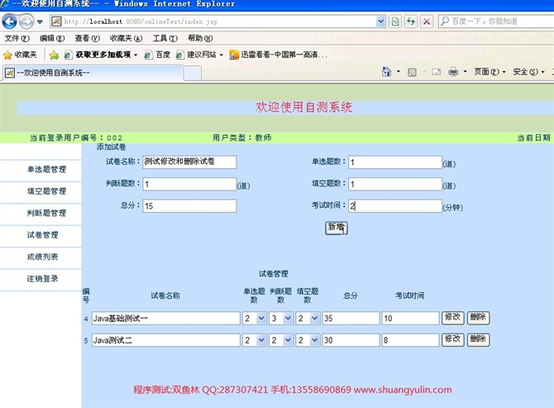
Task: Open the recent pages dropdown arrow
Action: point(40,22)
